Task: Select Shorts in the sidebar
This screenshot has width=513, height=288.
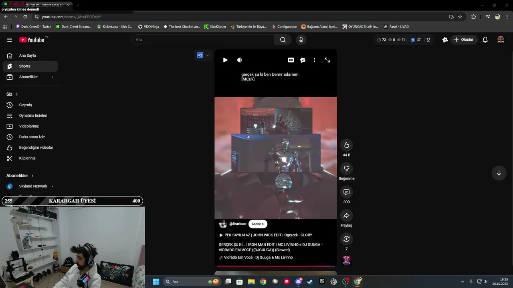Action: (30, 66)
